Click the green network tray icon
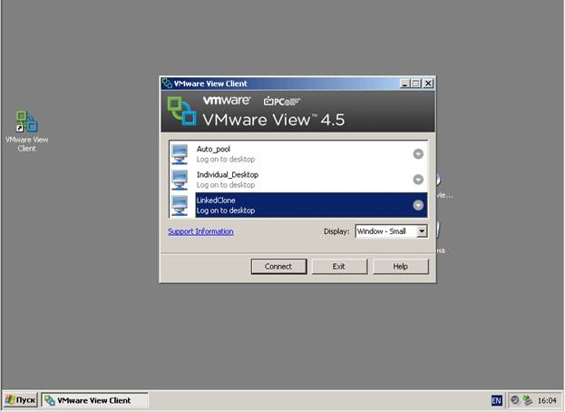Image resolution: width=565 pixels, height=412 pixels. [528, 400]
